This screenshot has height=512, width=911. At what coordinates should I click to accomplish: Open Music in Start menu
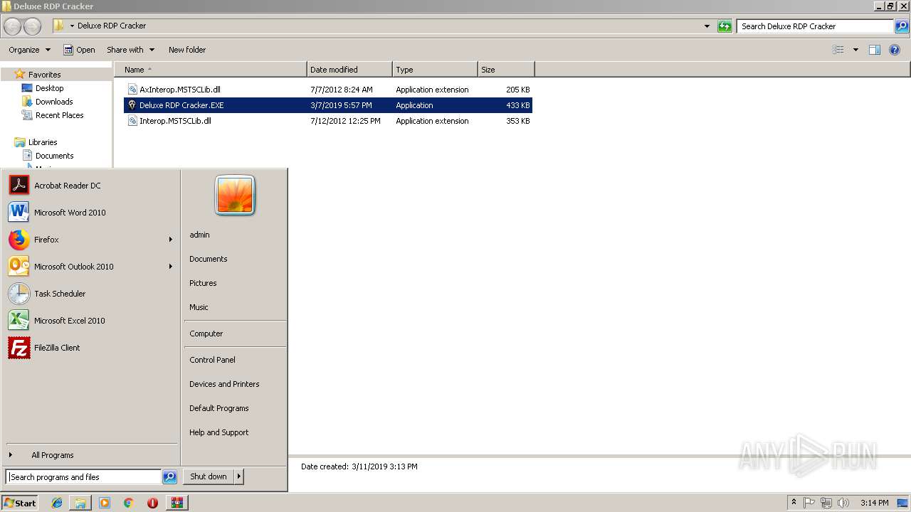199,307
